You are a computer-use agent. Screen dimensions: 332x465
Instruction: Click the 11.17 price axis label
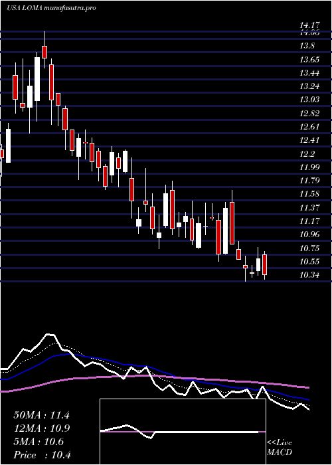309,221
